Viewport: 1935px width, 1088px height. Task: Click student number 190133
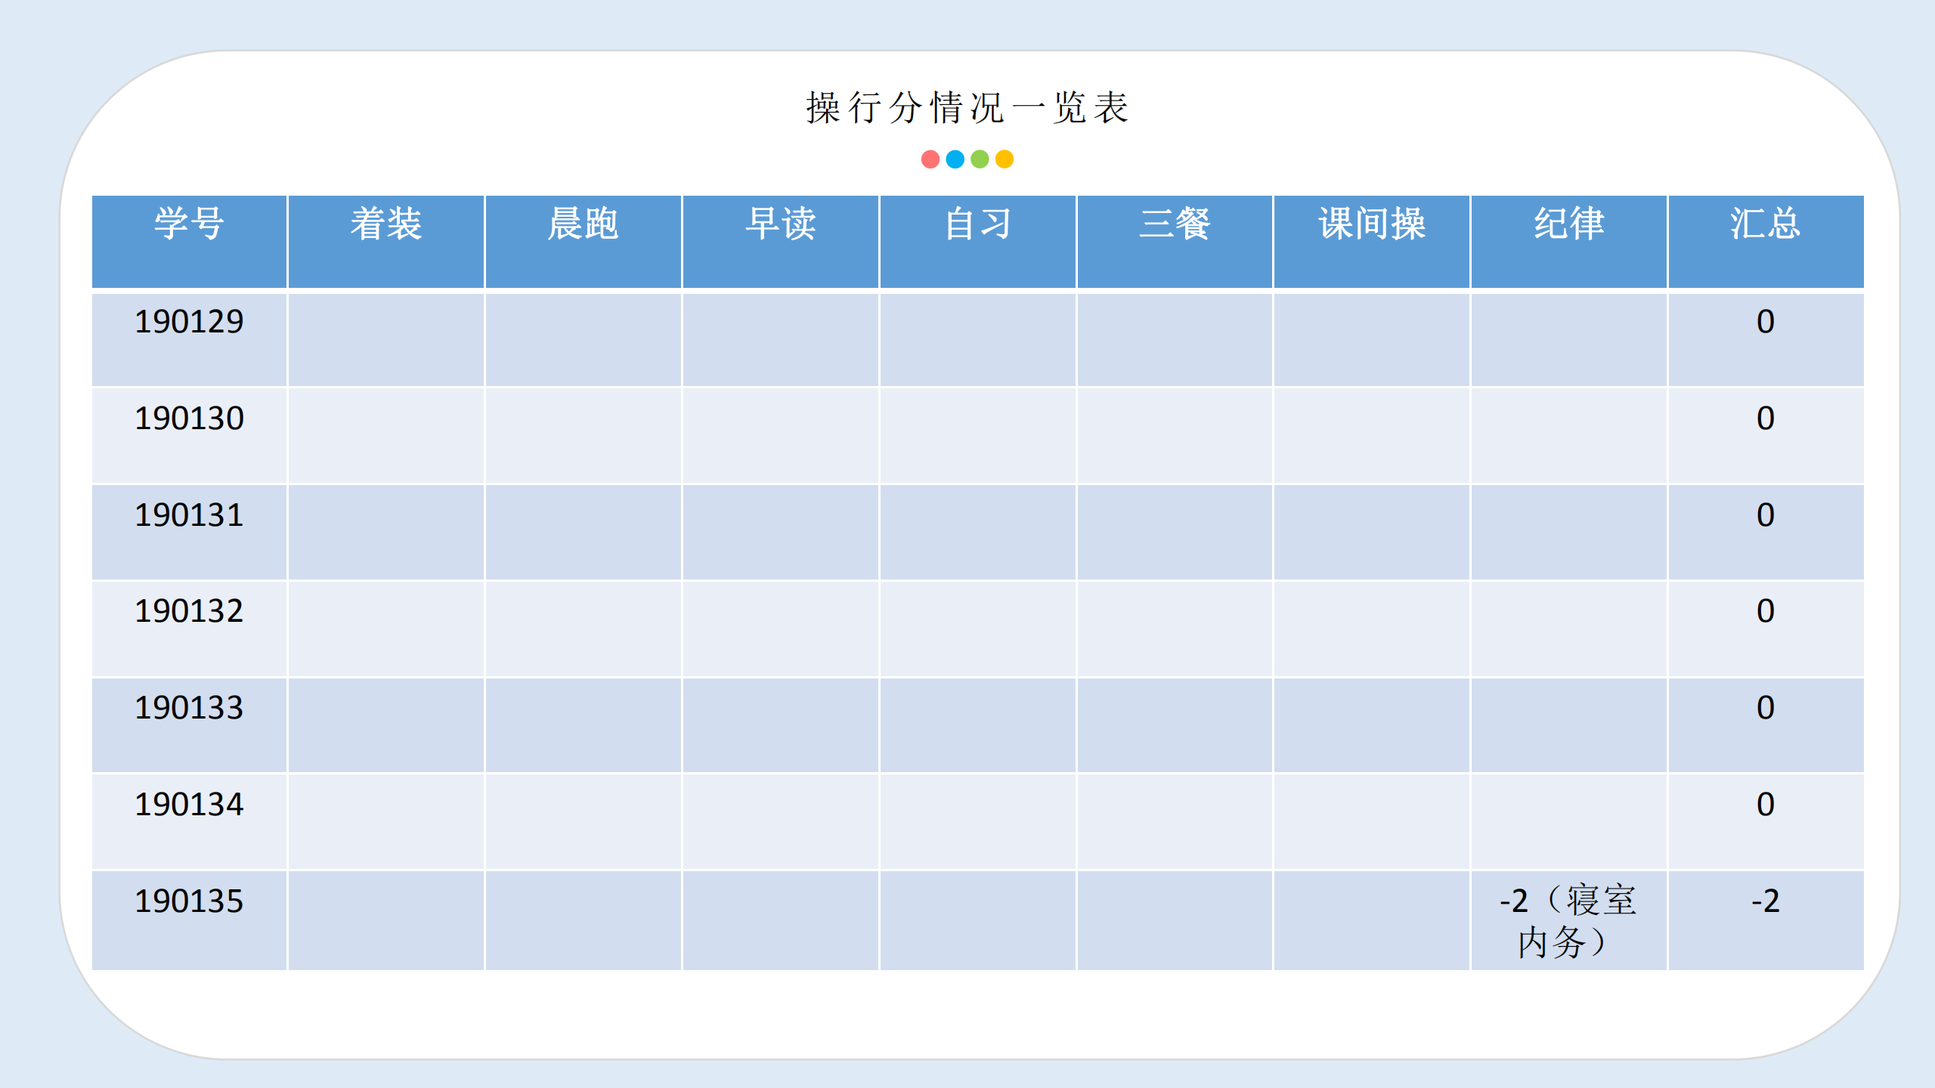[x=189, y=708]
